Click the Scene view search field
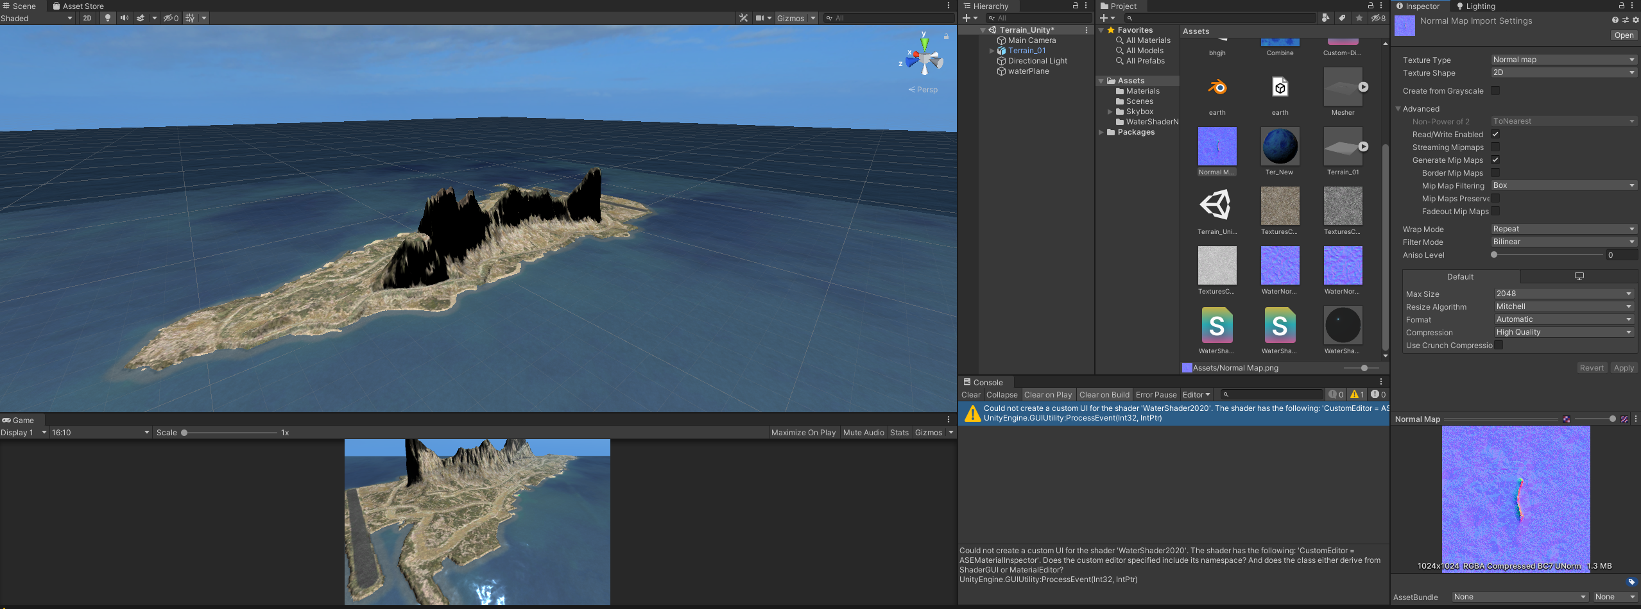Viewport: 1641px width, 609px height. 889,18
